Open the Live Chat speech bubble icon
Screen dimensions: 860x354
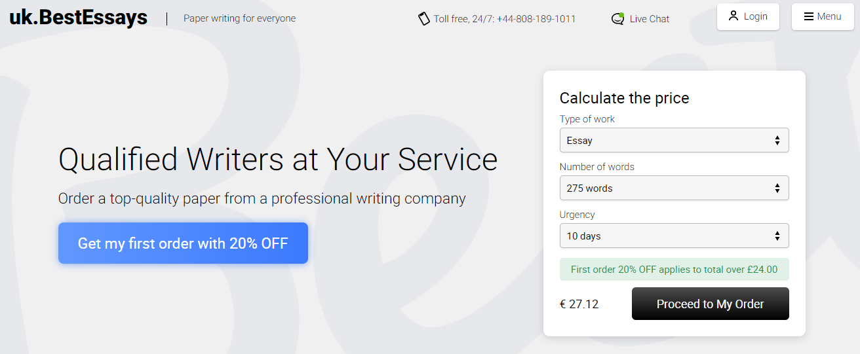[x=617, y=19]
